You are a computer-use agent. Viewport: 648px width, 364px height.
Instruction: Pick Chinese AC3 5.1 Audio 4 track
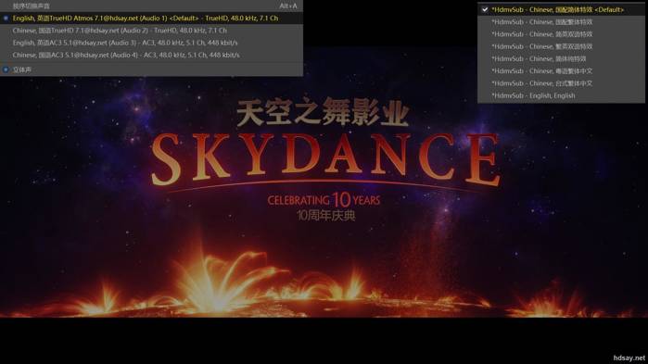(x=151, y=55)
